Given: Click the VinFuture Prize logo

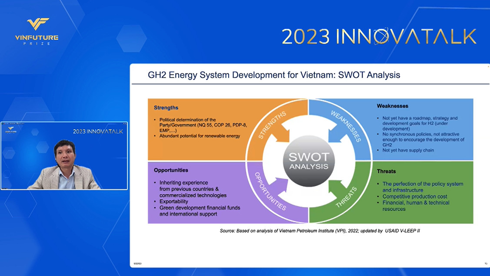Looking at the screenshot, I should [37, 32].
